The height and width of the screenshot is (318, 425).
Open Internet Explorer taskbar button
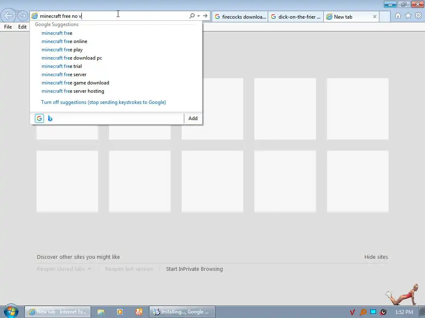[58, 312]
